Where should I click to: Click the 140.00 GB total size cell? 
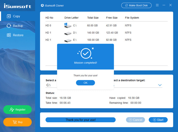tap(93, 33)
